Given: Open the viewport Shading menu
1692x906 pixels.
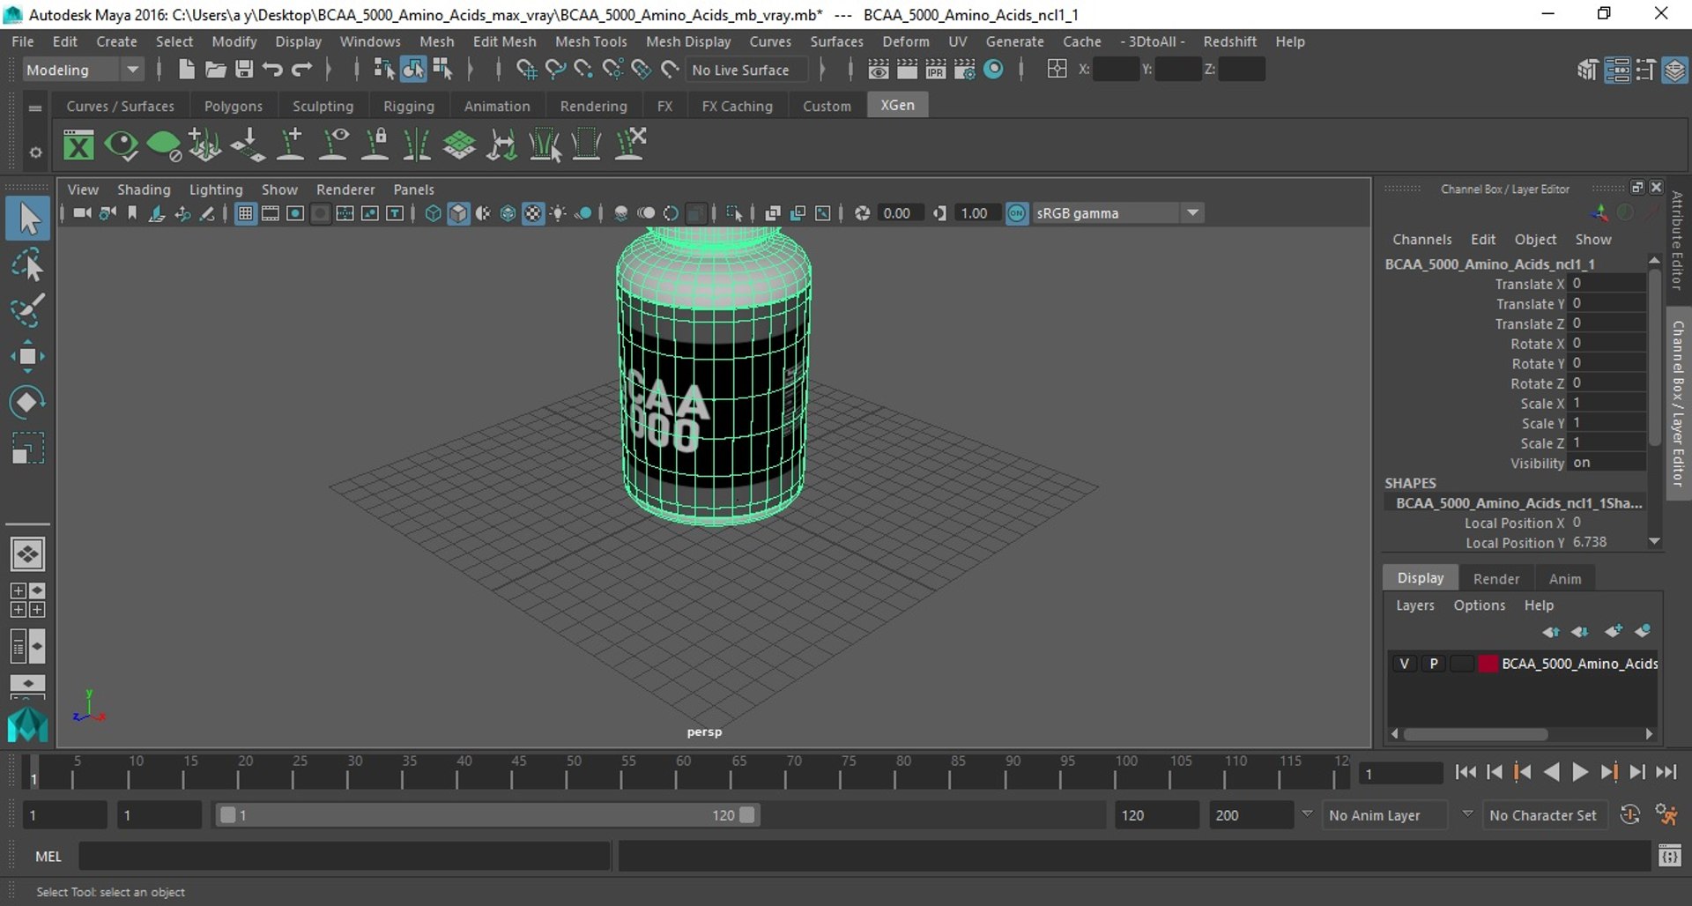Looking at the screenshot, I should coord(144,189).
